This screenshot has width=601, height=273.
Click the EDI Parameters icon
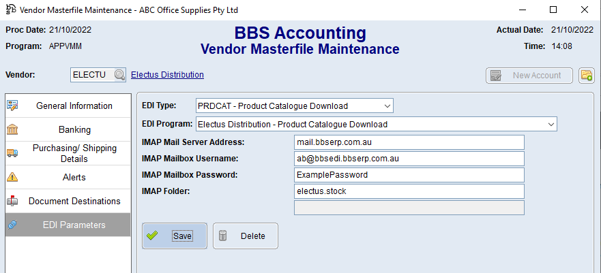tap(12, 225)
